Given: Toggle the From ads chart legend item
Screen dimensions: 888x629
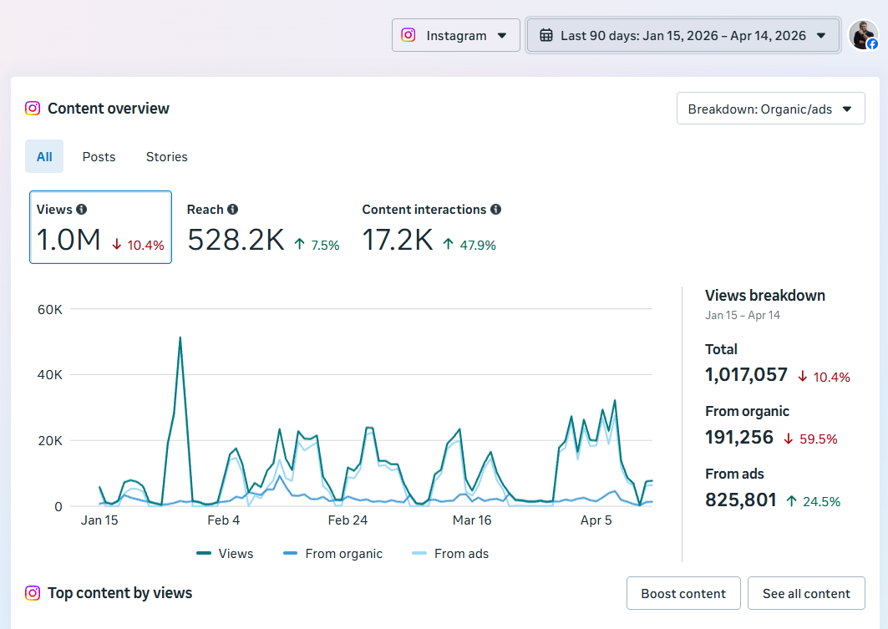Looking at the screenshot, I should 449,553.
